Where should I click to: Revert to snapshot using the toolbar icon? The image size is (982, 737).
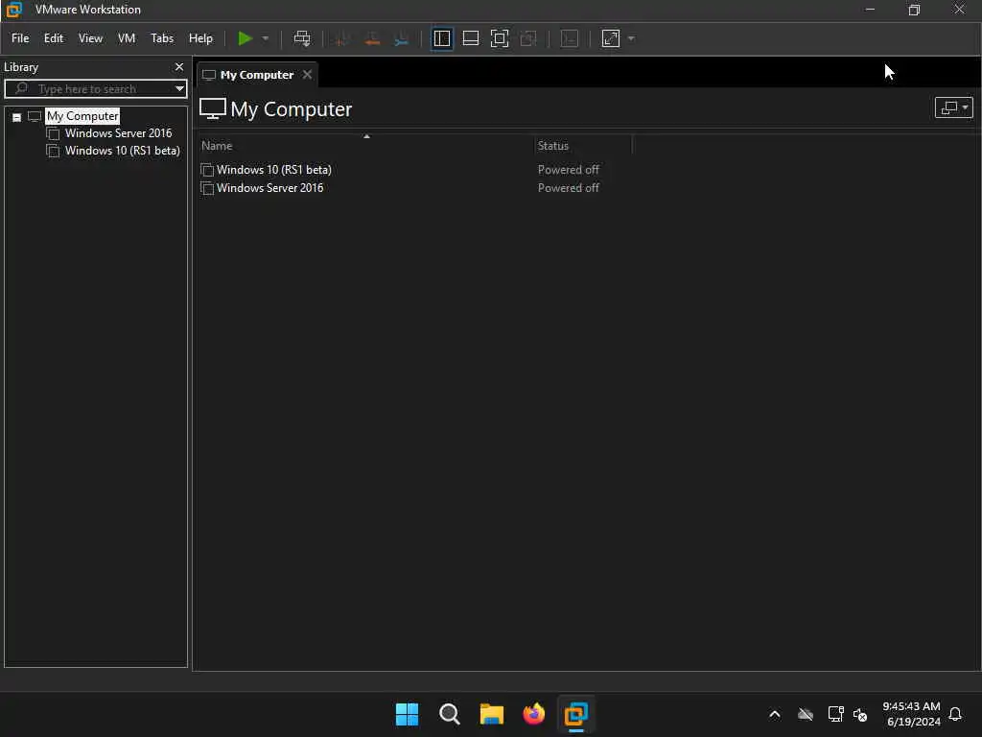[372, 38]
